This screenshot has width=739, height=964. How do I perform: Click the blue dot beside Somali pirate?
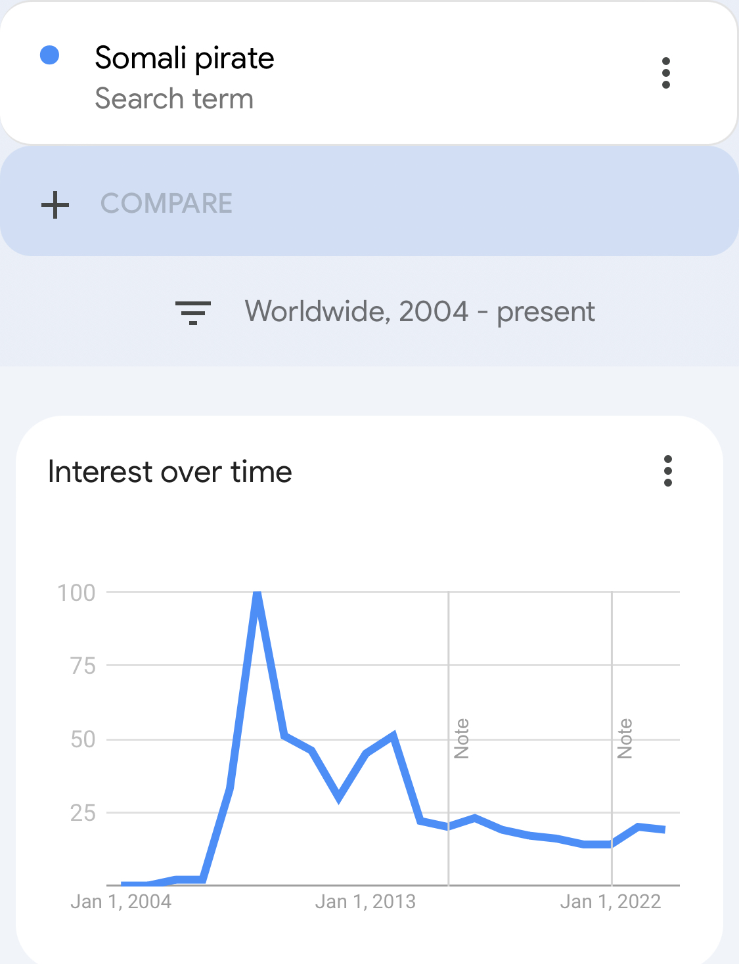50,55
